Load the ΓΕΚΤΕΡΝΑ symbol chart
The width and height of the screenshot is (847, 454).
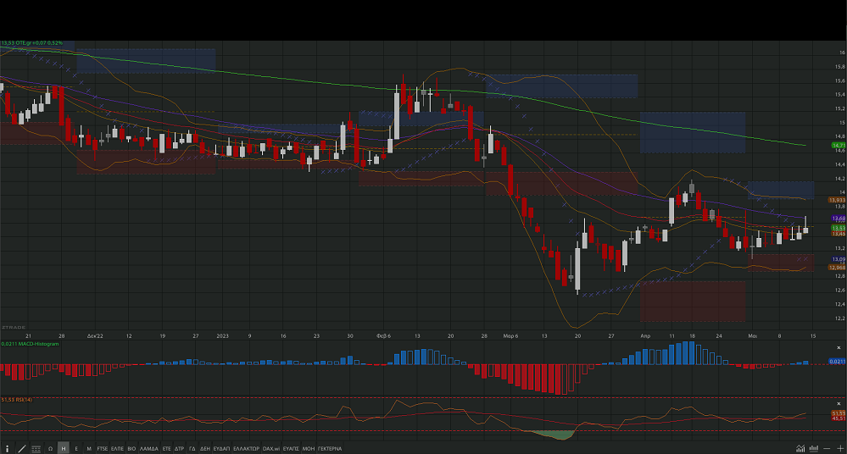click(x=330, y=449)
